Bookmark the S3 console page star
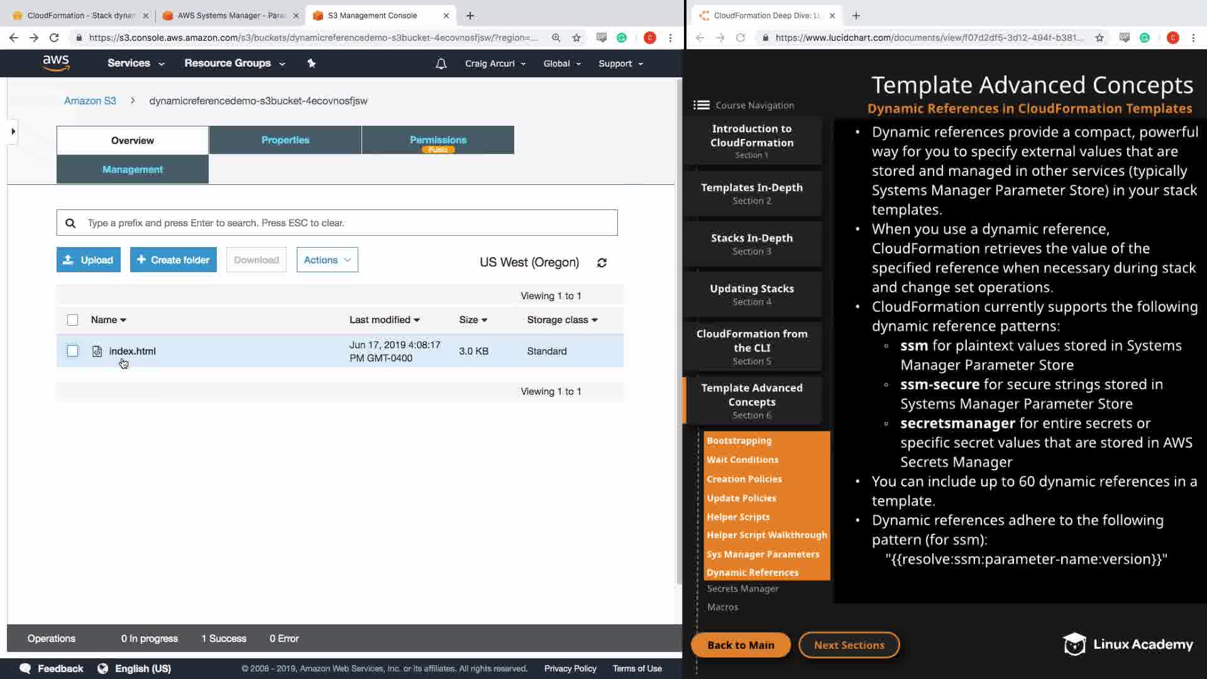Screen dimensions: 1207x679 (576, 38)
